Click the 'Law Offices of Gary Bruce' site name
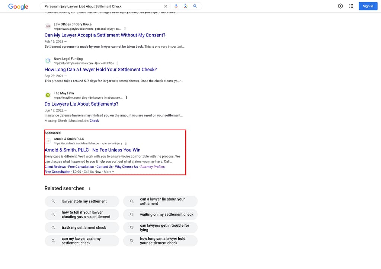Image resolution: width=381 pixels, height=269 pixels. click(73, 24)
